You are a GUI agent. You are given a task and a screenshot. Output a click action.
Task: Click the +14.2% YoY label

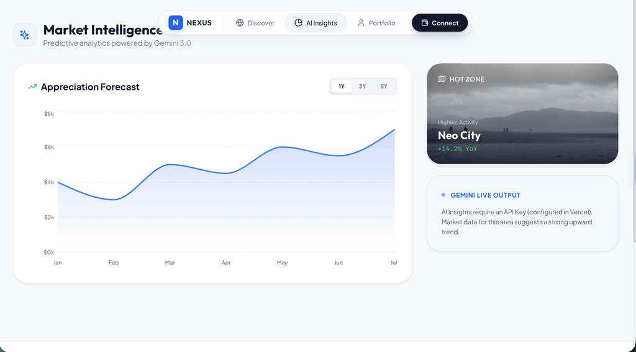point(458,149)
